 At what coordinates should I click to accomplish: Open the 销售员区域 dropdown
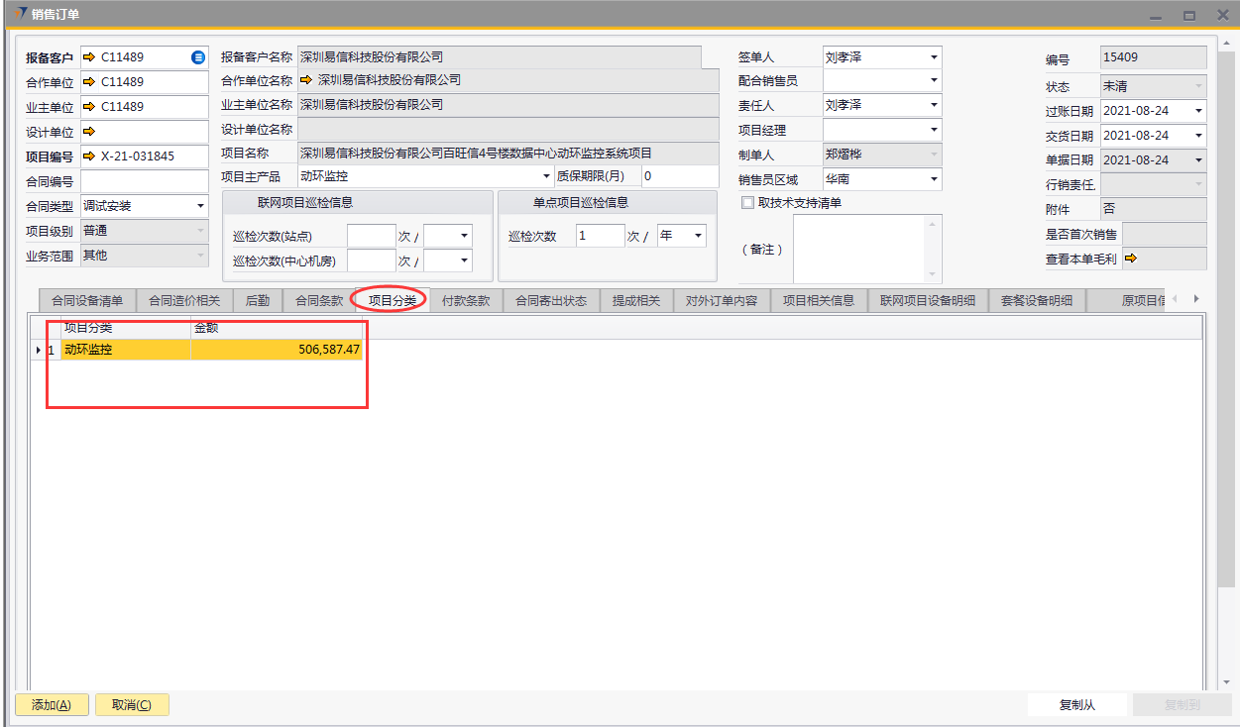point(933,179)
